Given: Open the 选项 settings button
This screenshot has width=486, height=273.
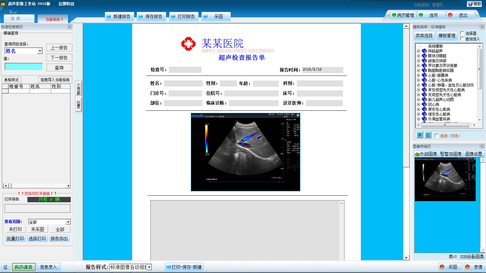Looking at the screenshot, I should click(430, 15).
